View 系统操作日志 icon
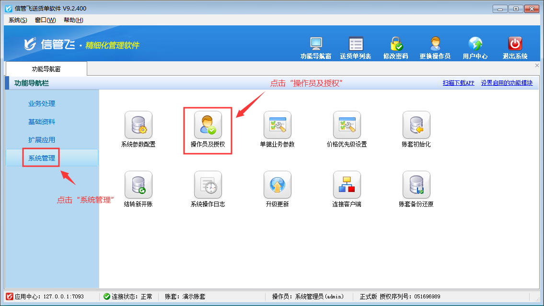The height and width of the screenshot is (306, 544). pos(208,185)
